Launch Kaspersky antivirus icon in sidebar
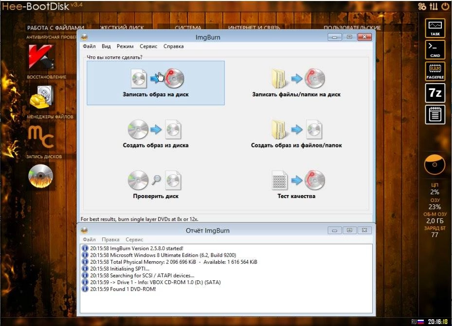The height and width of the screenshot is (326, 452). [x=41, y=57]
